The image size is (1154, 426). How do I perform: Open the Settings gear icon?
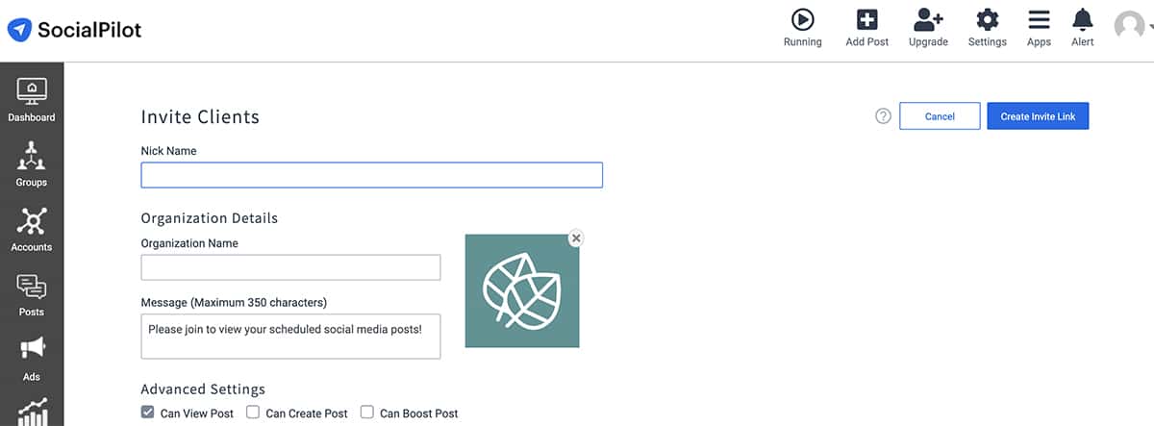987,20
